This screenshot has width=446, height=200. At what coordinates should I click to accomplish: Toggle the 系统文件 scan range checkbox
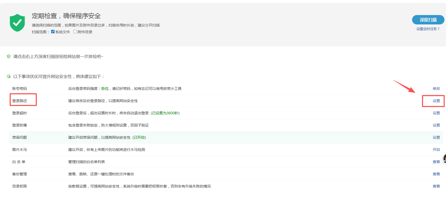[x=53, y=32]
